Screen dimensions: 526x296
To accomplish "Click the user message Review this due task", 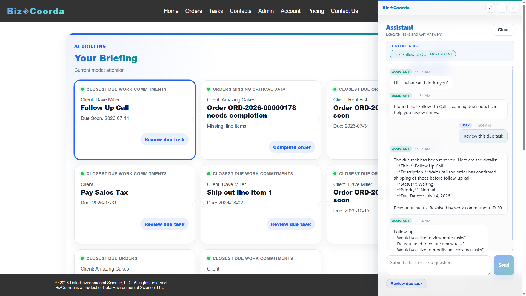I will 483,136.
